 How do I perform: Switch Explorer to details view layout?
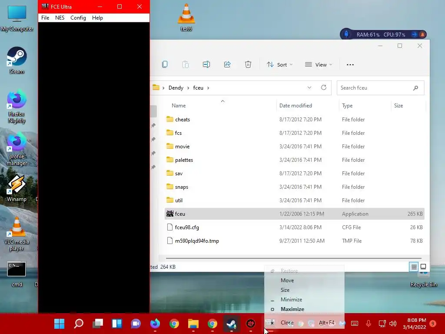click(x=414, y=267)
